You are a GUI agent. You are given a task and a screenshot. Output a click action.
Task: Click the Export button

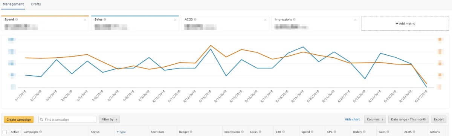click(x=439, y=120)
